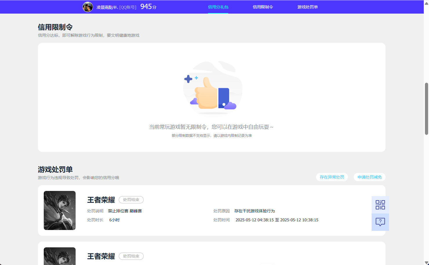
Task: Click second card's 王者荣耀 title
Action: coord(101,256)
